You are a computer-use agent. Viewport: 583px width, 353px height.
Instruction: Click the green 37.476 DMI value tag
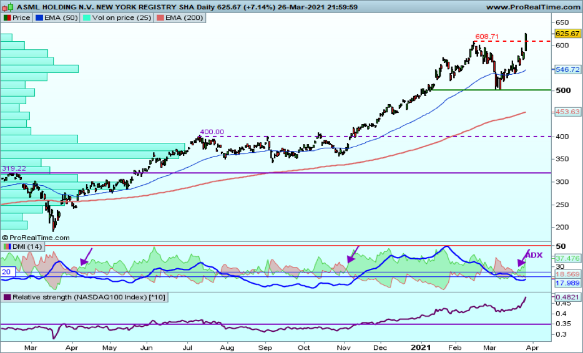pos(567,258)
